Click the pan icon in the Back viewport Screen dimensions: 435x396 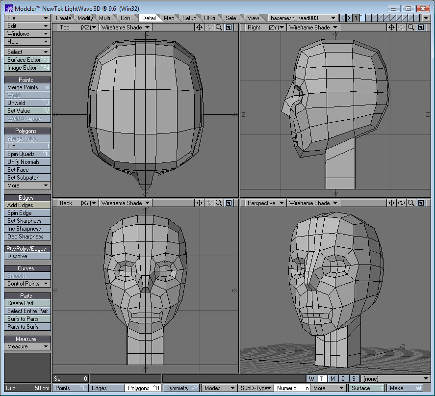tap(199, 203)
